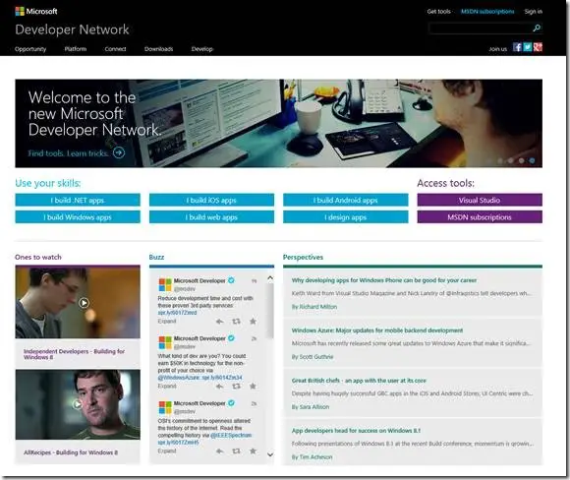The width and height of the screenshot is (570, 480).
Task: Open the Downloads menu
Action: 158,49
